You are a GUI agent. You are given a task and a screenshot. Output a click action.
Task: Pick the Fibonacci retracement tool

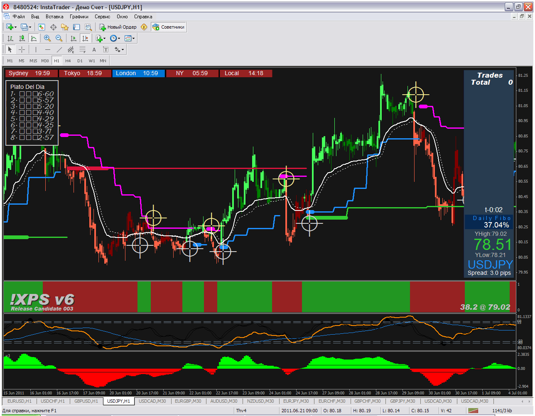pos(82,49)
